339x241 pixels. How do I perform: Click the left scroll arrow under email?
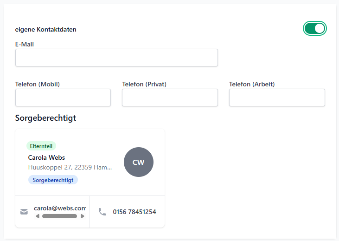[38, 216]
